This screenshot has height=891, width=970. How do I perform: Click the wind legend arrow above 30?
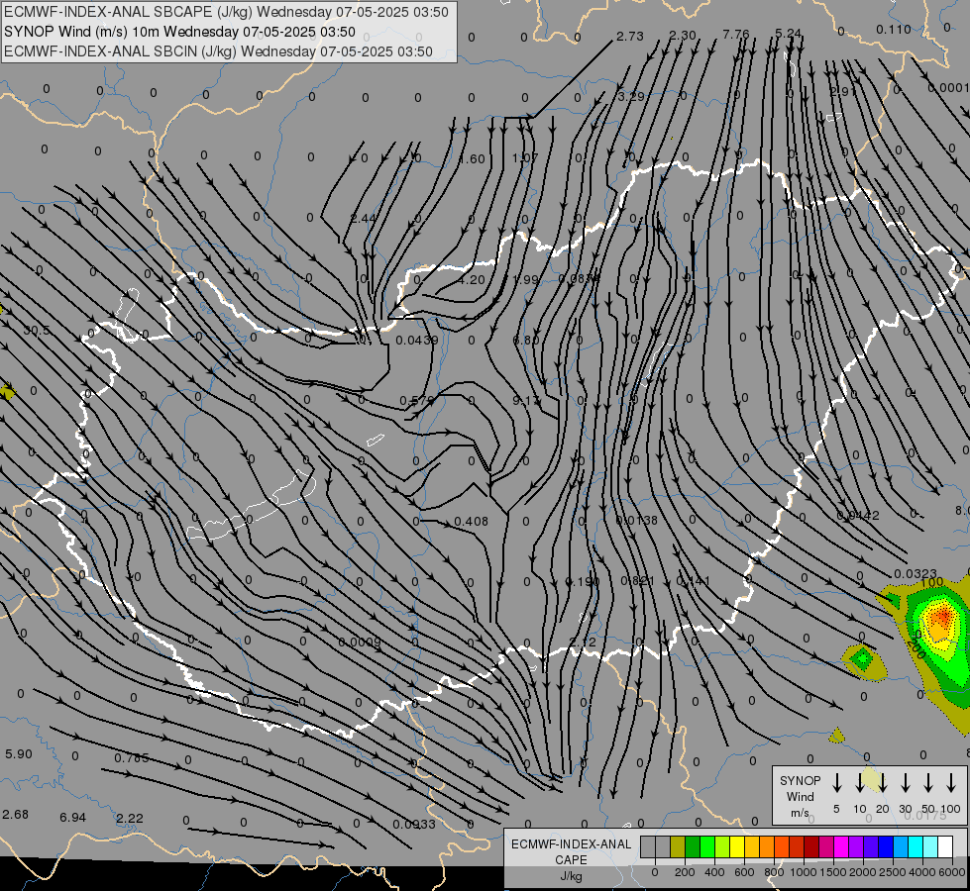coord(905,783)
